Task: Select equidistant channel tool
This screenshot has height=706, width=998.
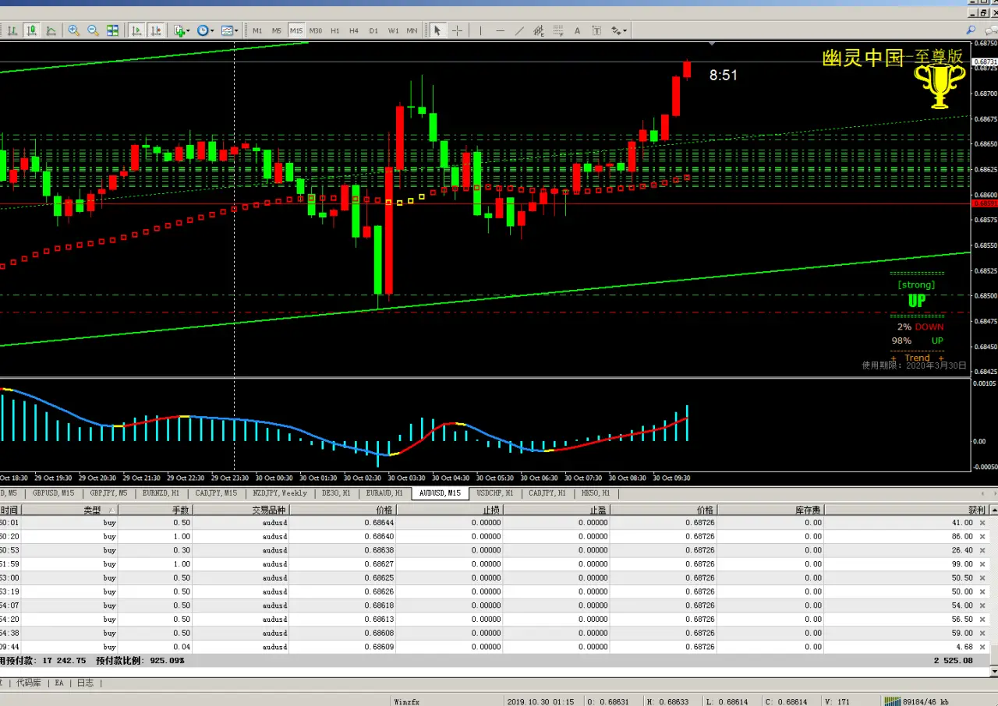Action: coord(539,30)
